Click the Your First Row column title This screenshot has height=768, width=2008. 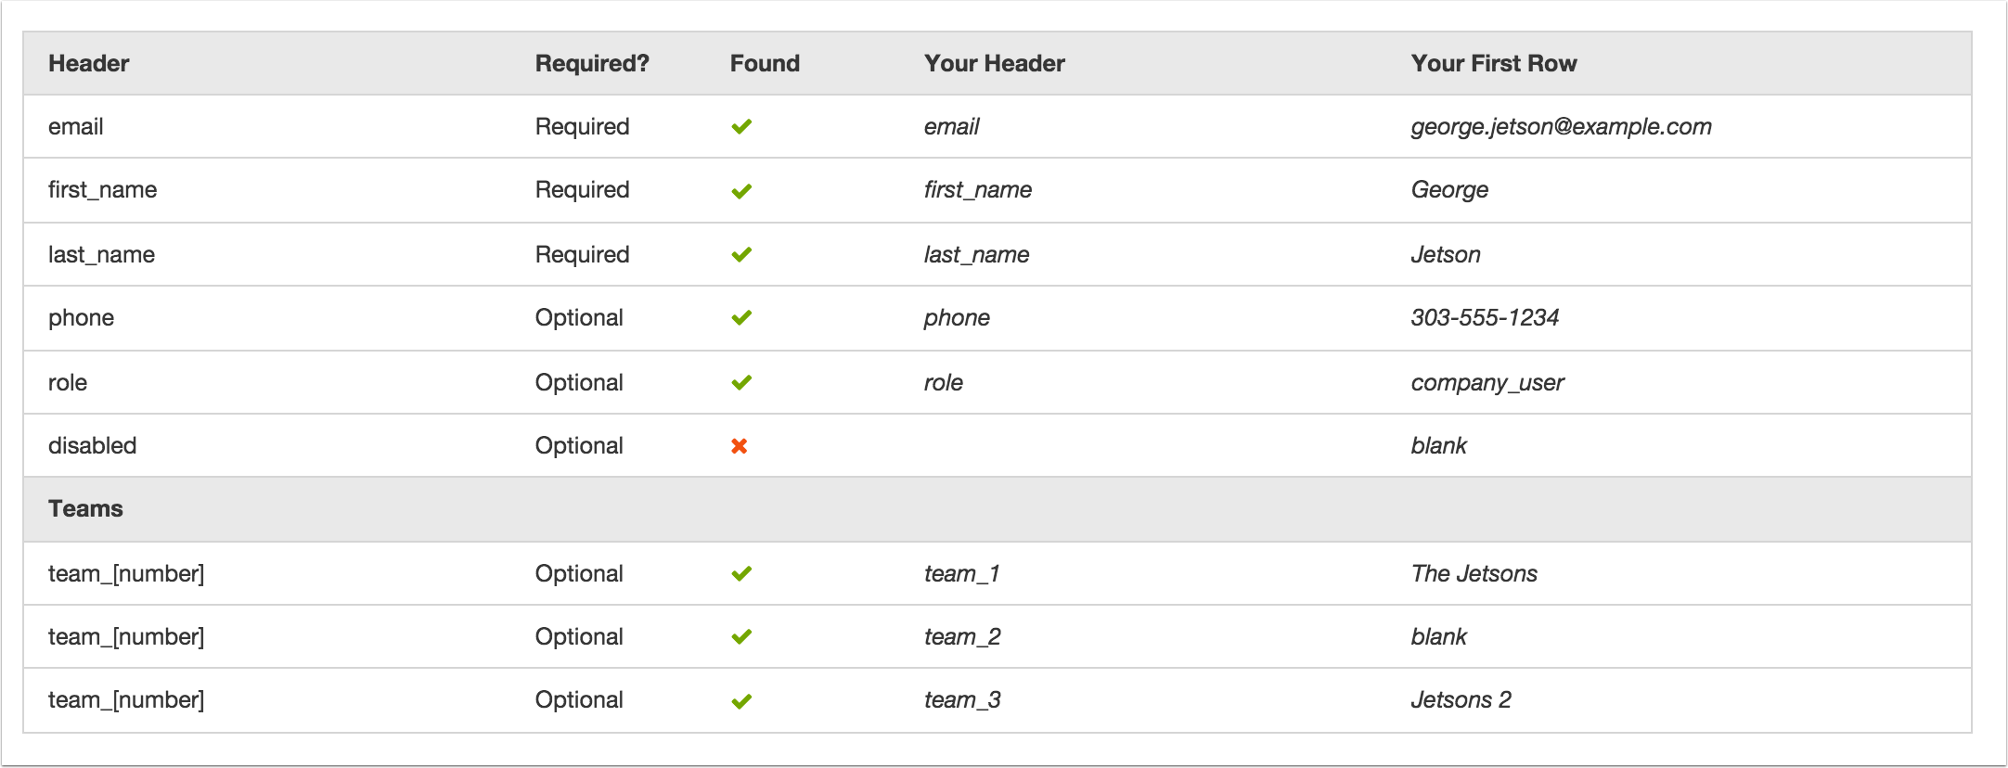[1494, 63]
